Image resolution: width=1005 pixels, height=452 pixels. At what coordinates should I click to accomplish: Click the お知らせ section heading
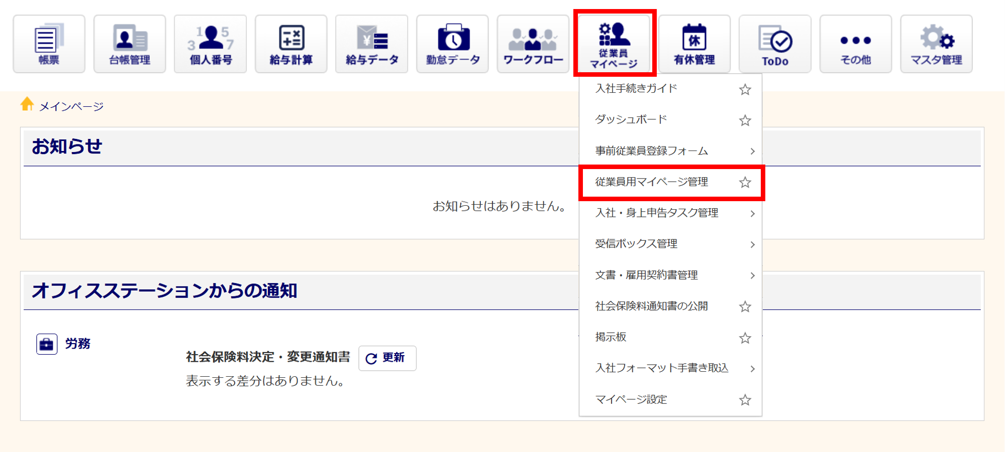(67, 146)
